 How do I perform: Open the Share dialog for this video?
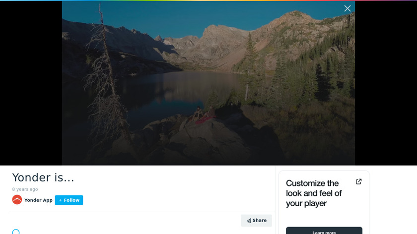click(256, 221)
